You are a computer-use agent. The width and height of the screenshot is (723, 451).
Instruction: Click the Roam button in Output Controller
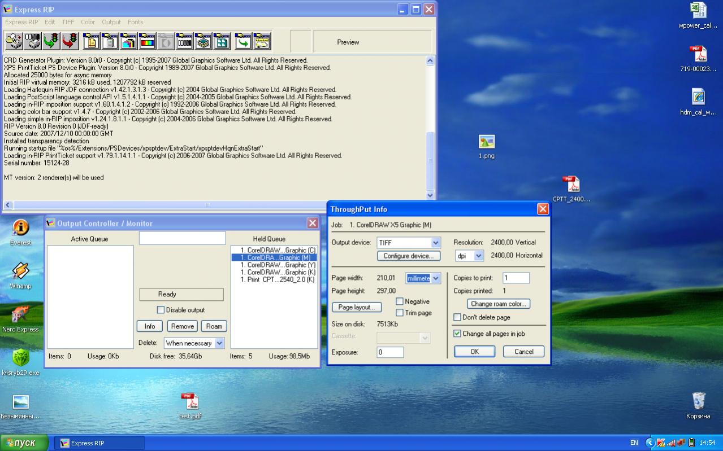coord(214,326)
